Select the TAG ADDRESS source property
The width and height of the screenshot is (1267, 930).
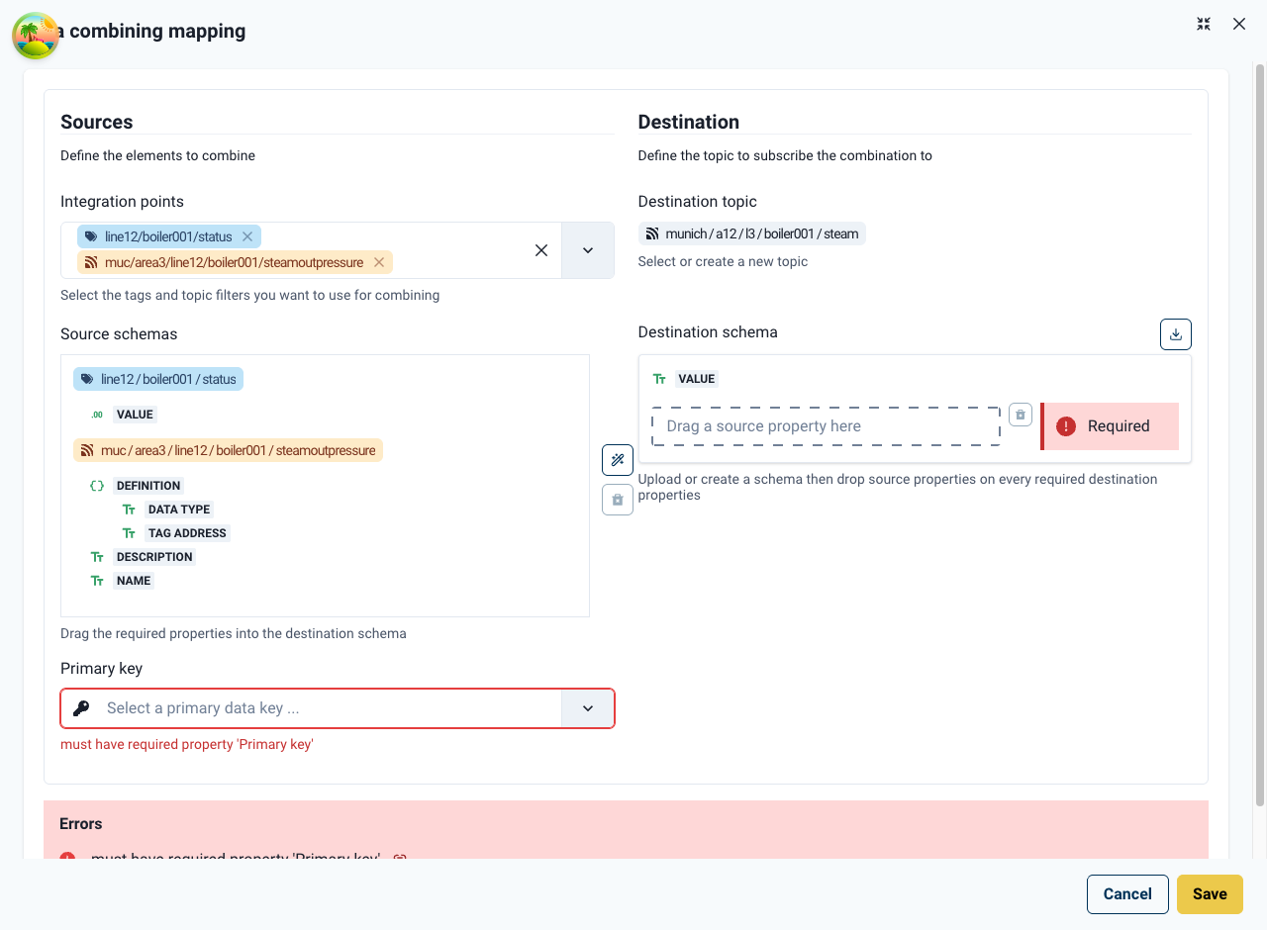(x=187, y=533)
